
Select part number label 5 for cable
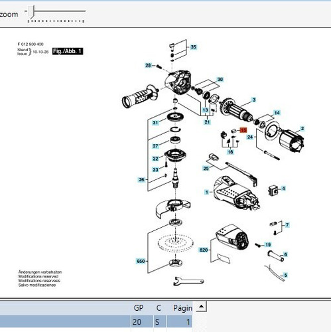coord(285,275)
